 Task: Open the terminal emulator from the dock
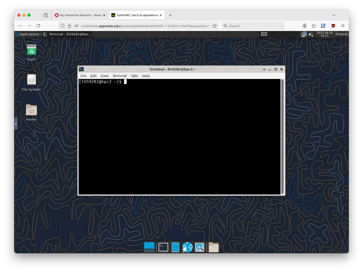[163, 247]
